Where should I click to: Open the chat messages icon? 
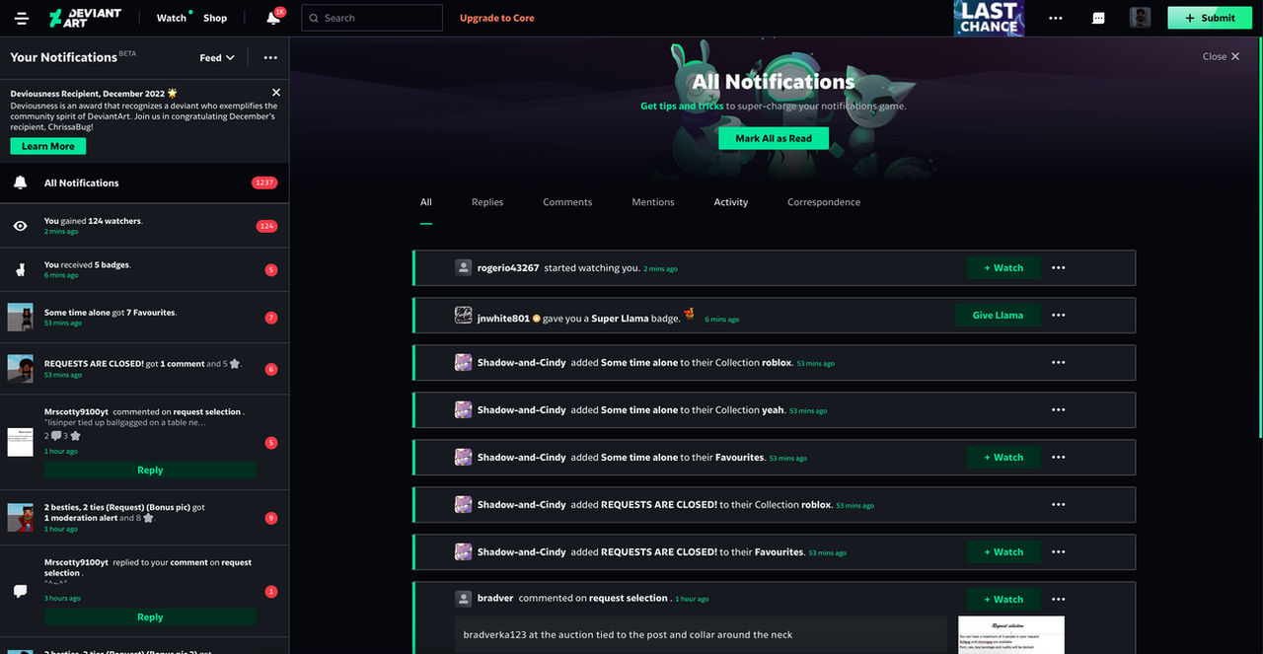pyautogui.click(x=1097, y=17)
